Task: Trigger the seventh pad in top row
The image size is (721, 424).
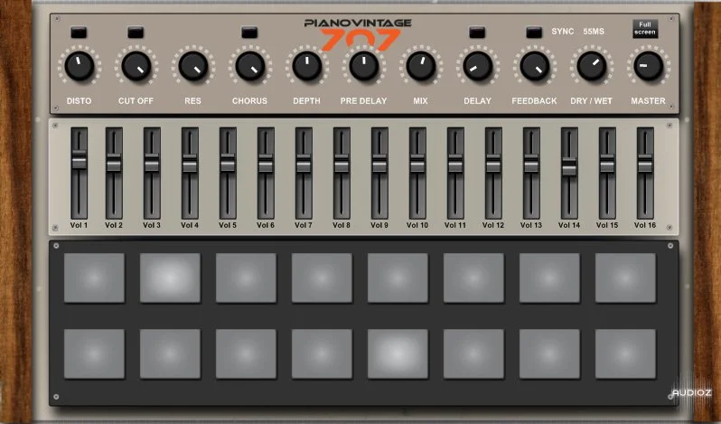Action: 549,278
